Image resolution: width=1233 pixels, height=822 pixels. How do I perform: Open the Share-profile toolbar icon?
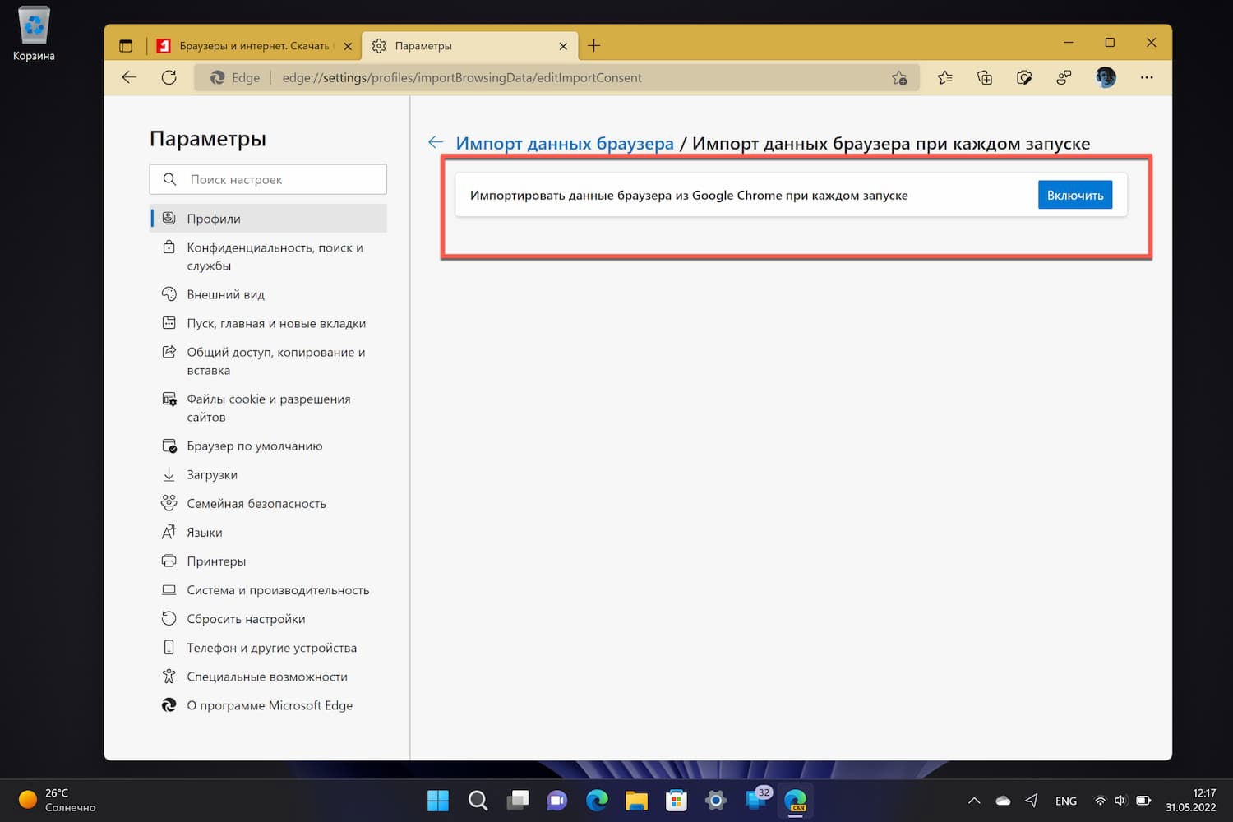1064,77
